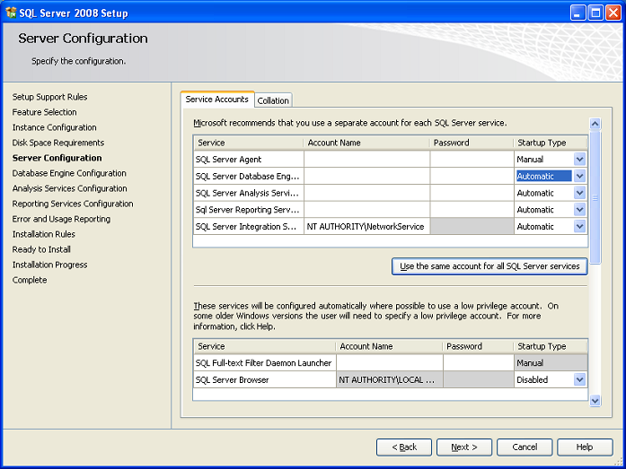Open Startup Type dropdown for SQL Server Integration Services

point(579,226)
